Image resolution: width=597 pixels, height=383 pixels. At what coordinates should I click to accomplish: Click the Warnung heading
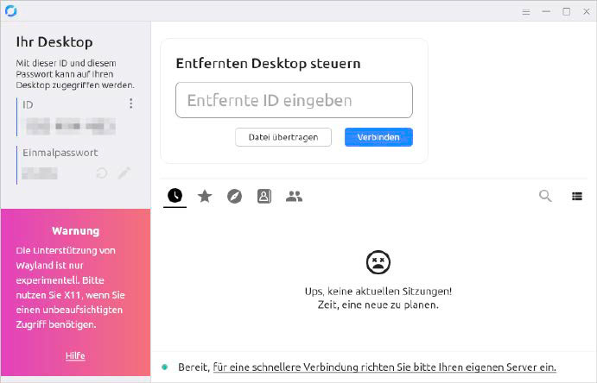[75, 231]
